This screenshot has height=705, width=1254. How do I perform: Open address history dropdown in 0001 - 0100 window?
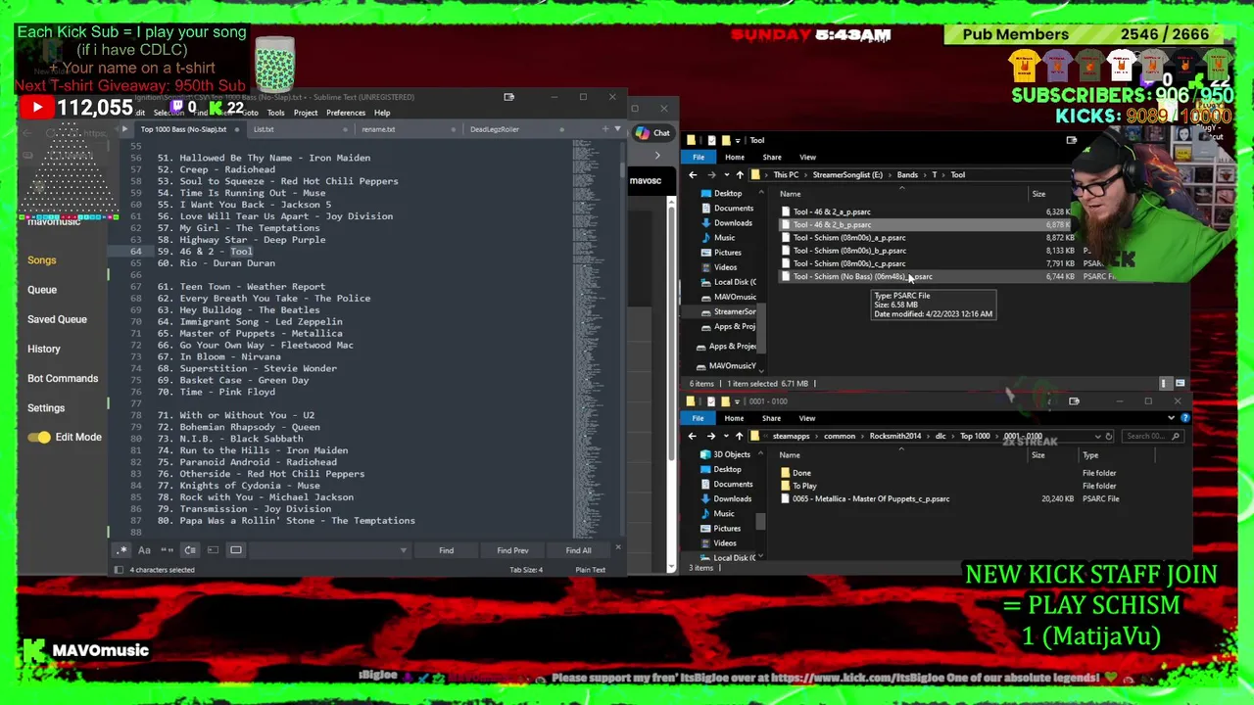1097,436
